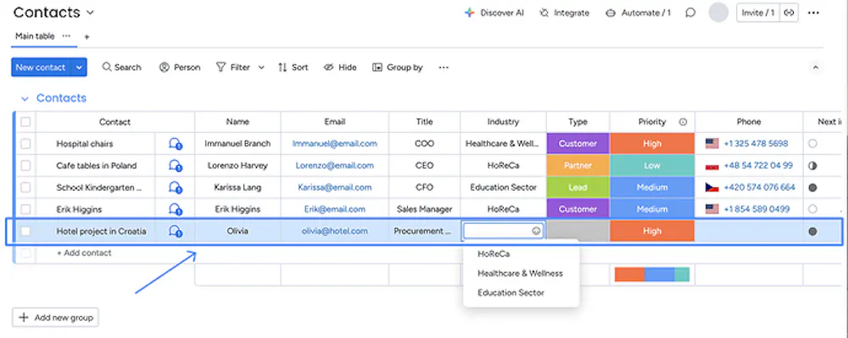848x338 pixels.
Task: Click the High priority cell for Hotel project
Action: 652,231
